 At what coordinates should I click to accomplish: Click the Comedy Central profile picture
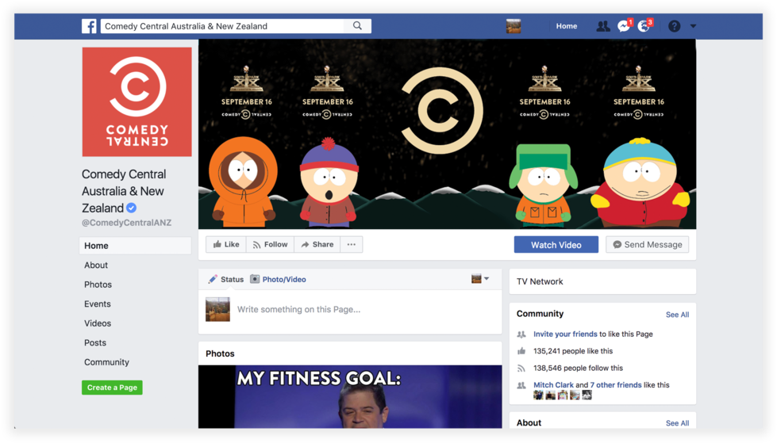click(x=137, y=102)
